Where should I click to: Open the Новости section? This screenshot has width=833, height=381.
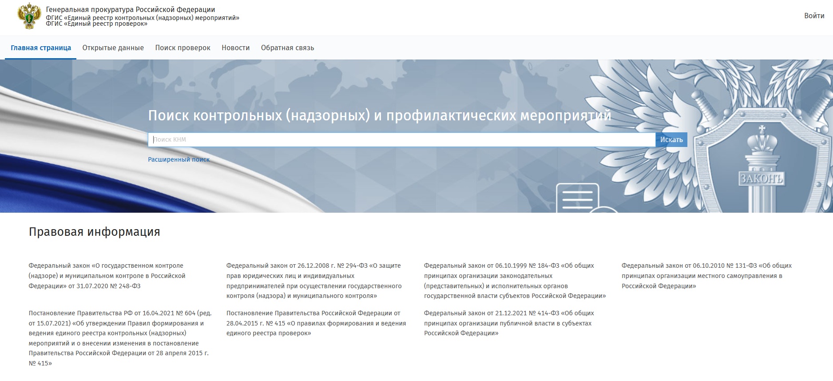tap(236, 48)
